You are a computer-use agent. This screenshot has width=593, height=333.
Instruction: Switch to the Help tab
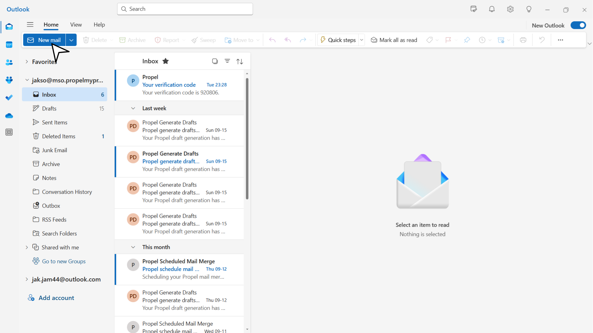point(99,25)
